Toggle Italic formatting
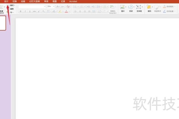 click(x=25, y=11)
